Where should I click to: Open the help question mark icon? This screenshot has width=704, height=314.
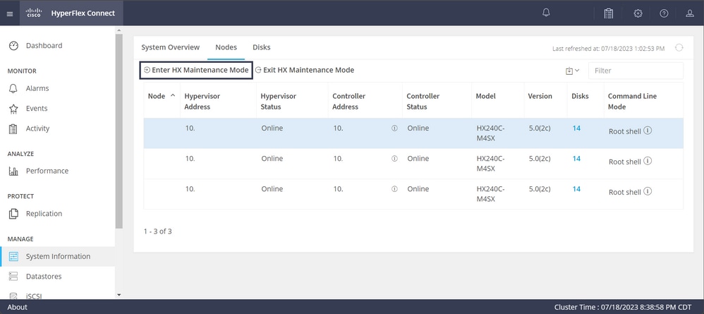coord(664,13)
